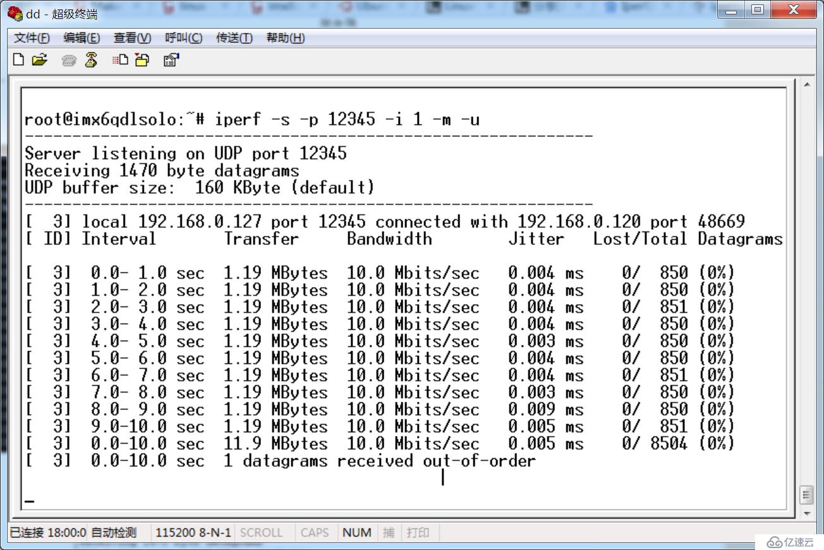Image resolution: width=824 pixels, height=550 pixels.
Task: Close the 超级终端 window
Action: pos(792,11)
